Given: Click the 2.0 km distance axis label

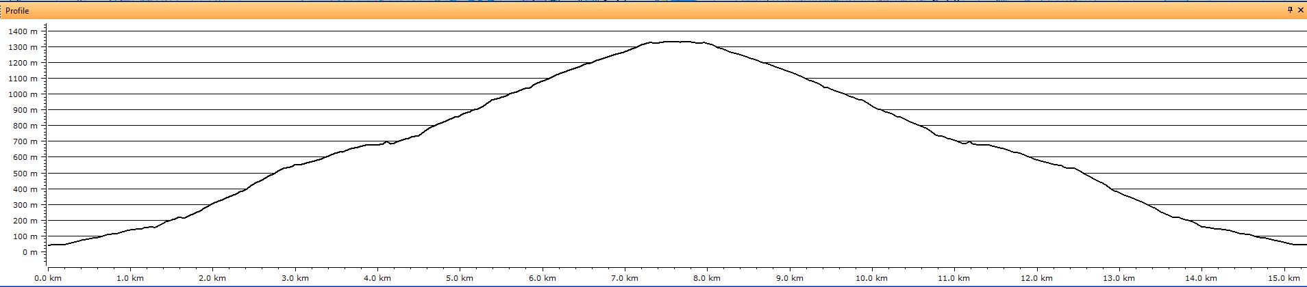Looking at the screenshot, I should (x=212, y=279).
